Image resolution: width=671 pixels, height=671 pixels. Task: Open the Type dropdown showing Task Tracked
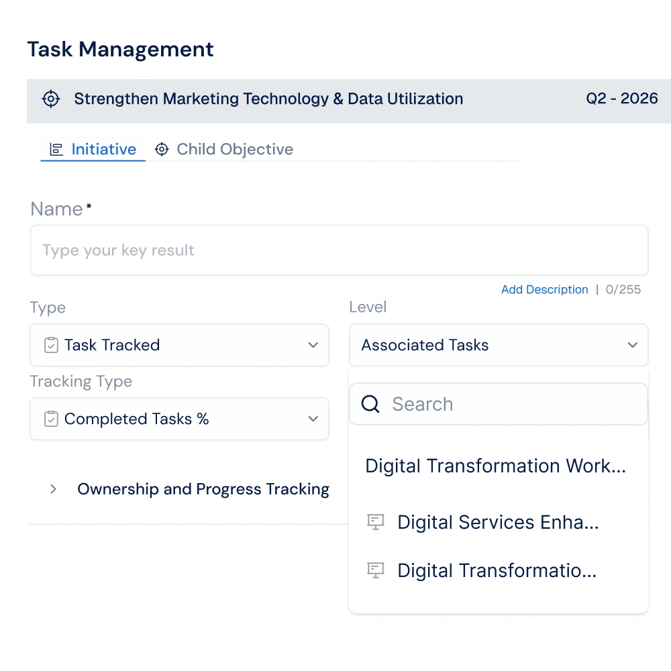[x=179, y=345]
